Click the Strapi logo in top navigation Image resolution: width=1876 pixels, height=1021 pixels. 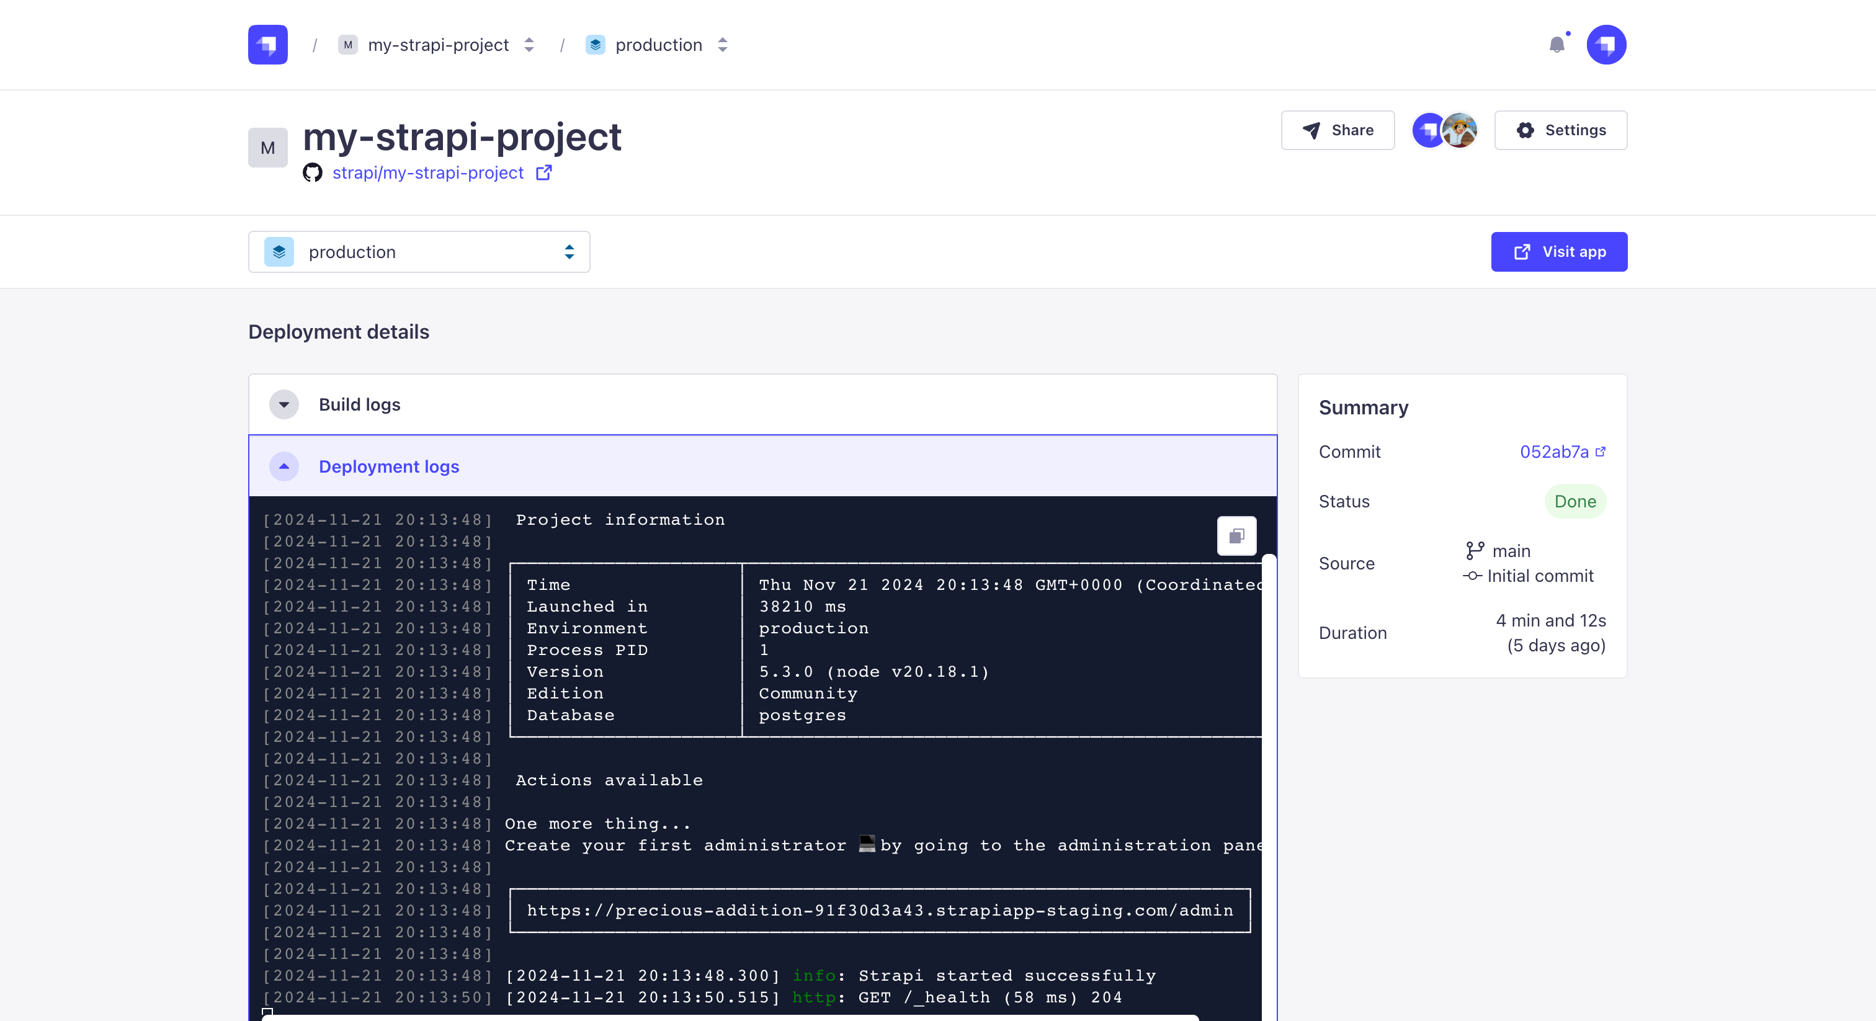pyautogui.click(x=267, y=45)
